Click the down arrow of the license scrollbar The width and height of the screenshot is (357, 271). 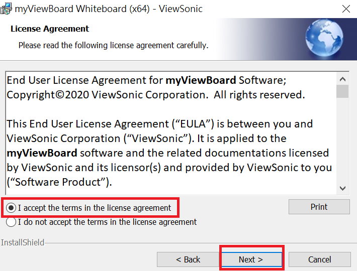click(342, 188)
